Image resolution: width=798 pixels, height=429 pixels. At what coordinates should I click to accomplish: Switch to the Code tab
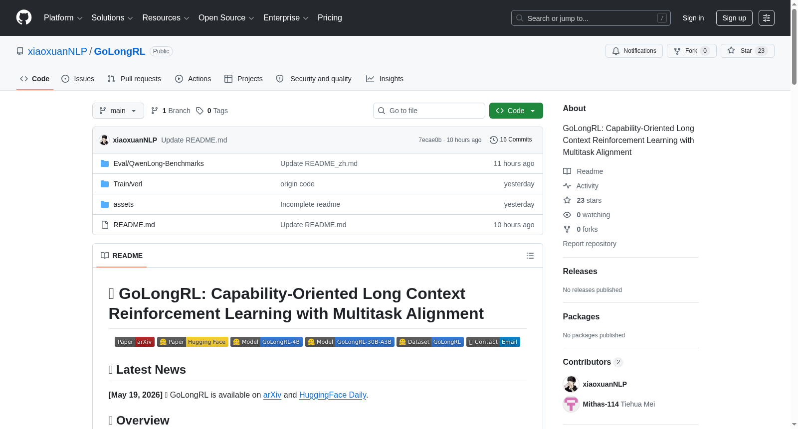pyautogui.click(x=35, y=79)
